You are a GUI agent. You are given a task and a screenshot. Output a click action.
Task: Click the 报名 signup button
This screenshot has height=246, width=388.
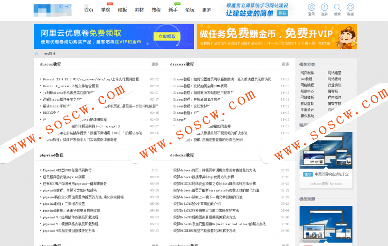click(282, 13)
